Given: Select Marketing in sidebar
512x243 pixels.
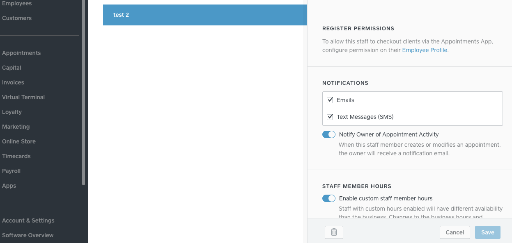Looking at the screenshot, I should (x=16, y=127).
